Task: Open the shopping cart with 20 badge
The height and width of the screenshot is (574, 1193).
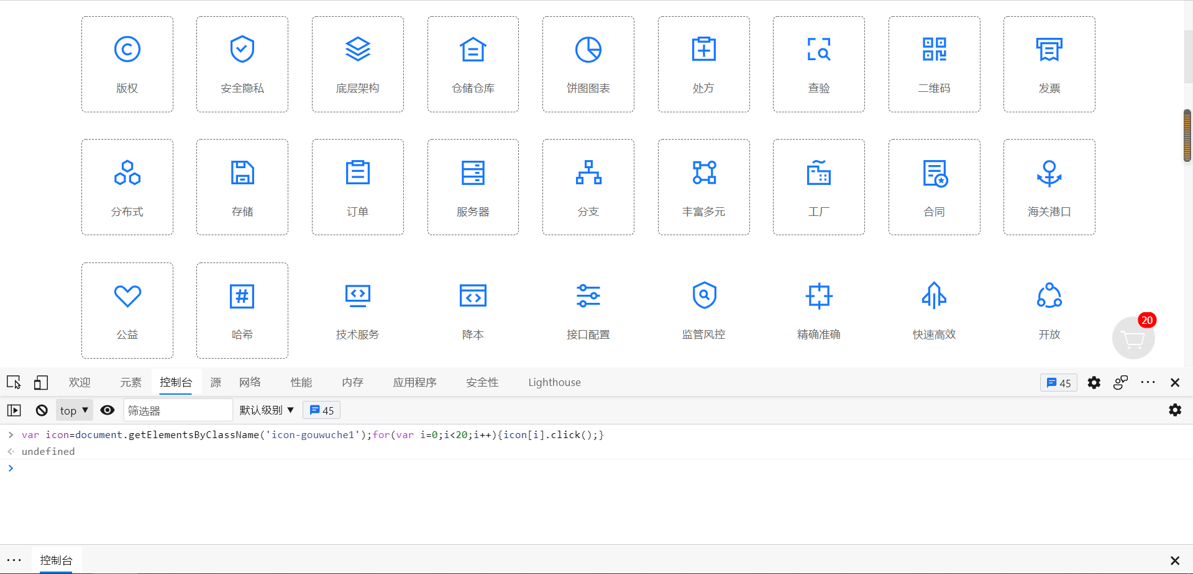Action: coord(1133,338)
